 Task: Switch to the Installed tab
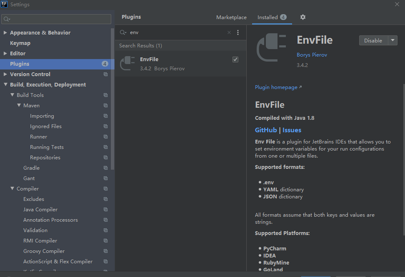pyautogui.click(x=272, y=17)
